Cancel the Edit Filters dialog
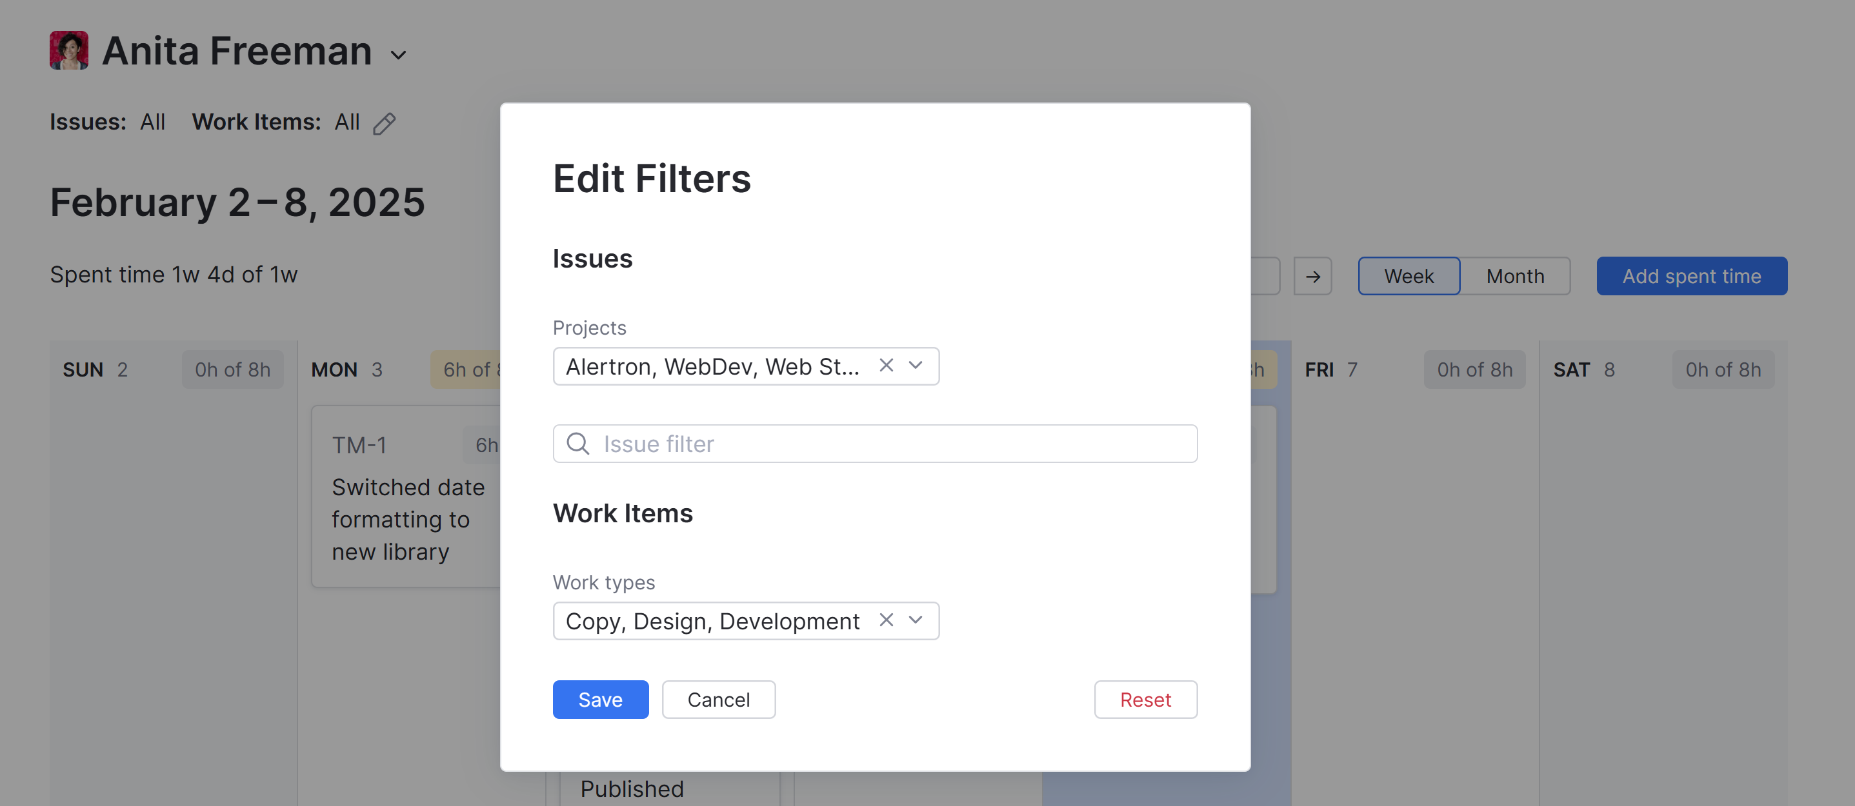This screenshot has width=1855, height=806. coord(718,699)
